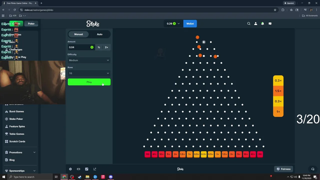320x180 pixels.
Task: Open Task View on the taskbar
Action: click(x=56, y=177)
